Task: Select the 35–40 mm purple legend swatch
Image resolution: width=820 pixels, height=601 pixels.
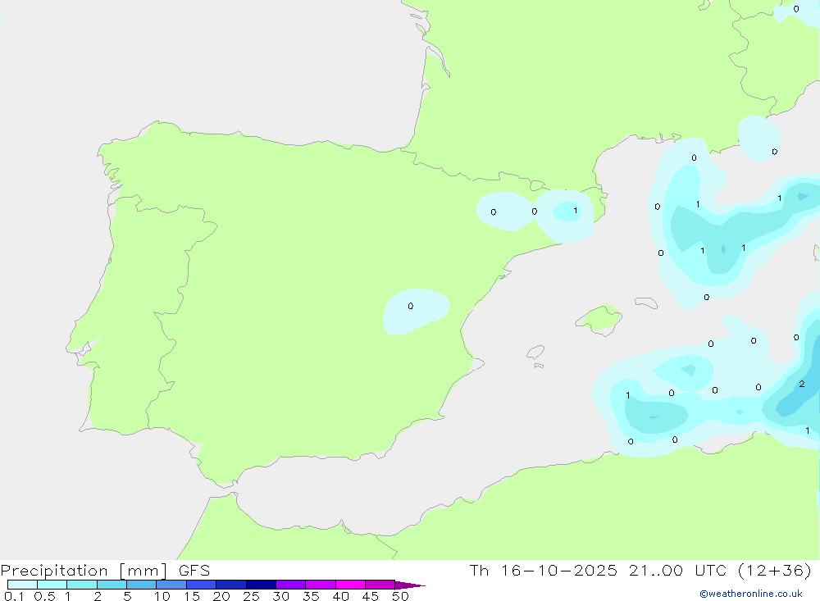Action: click(x=321, y=585)
